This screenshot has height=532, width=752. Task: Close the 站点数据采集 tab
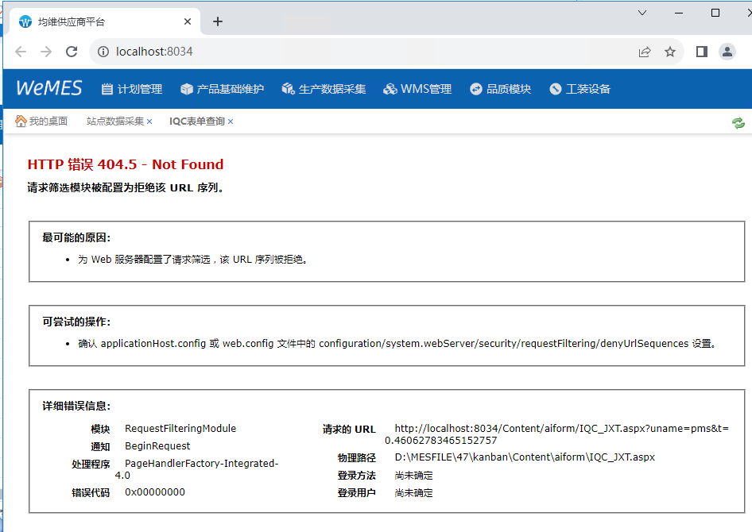tap(149, 121)
